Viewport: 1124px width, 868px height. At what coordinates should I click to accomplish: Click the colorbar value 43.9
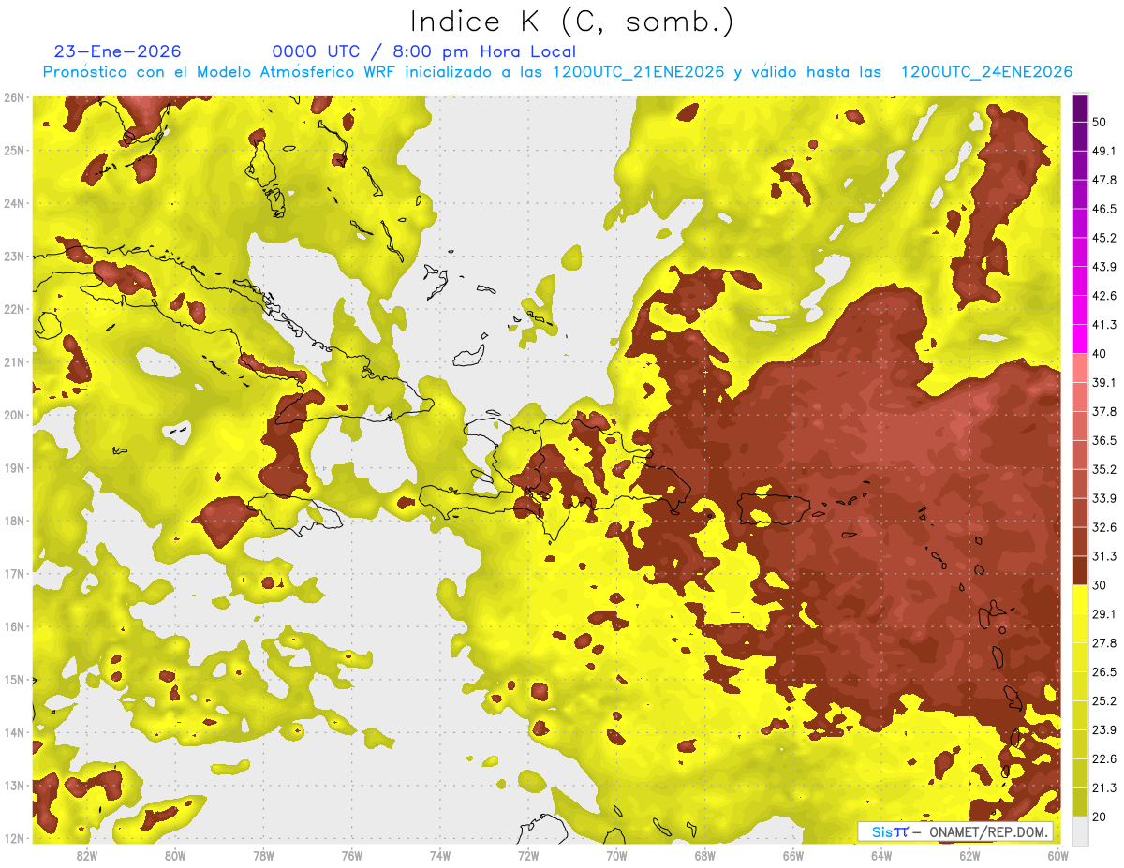pos(1104,267)
